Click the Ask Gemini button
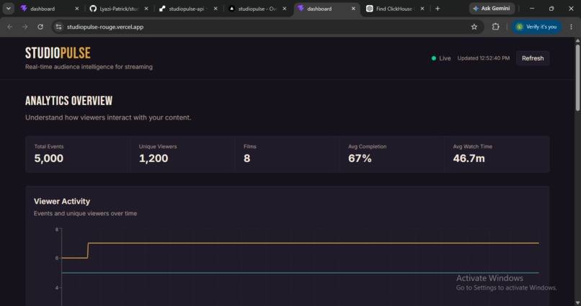This screenshot has height=306, width=581. tap(492, 9)
